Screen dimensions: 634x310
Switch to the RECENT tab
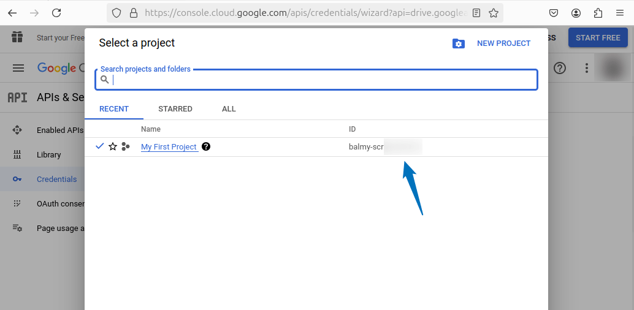[114, 109]
